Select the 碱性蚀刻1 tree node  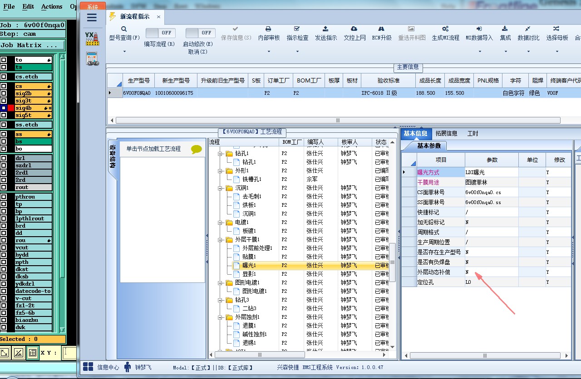click(x=255, y=334)
